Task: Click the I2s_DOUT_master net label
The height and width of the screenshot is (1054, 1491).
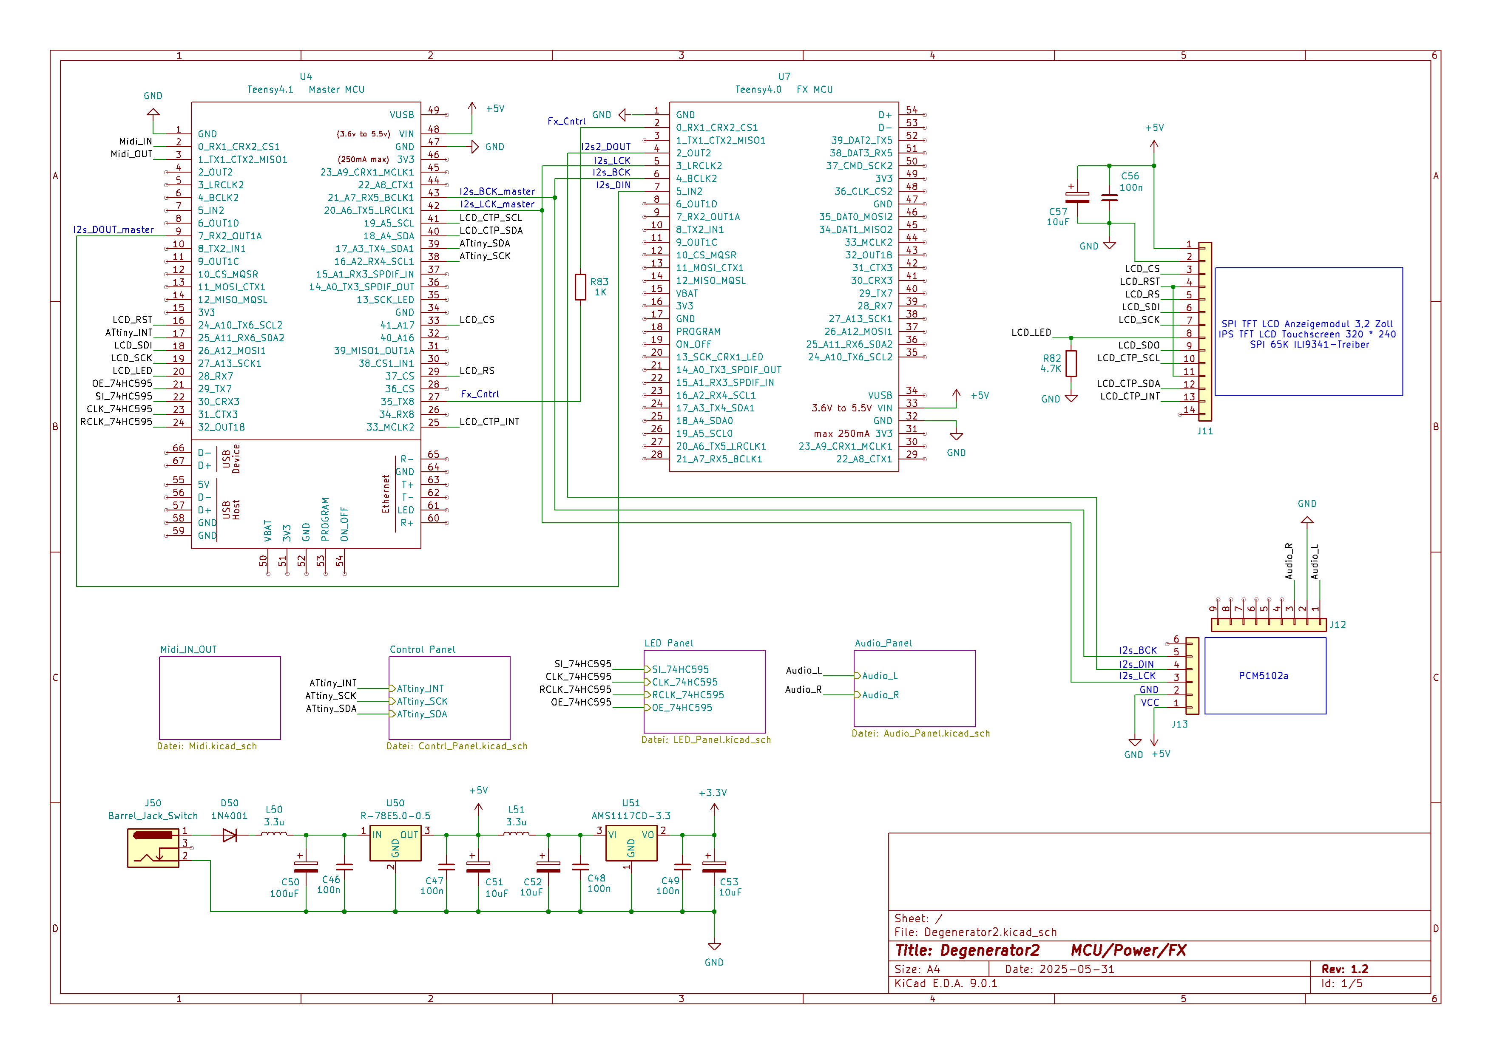Action: point(114,230)
